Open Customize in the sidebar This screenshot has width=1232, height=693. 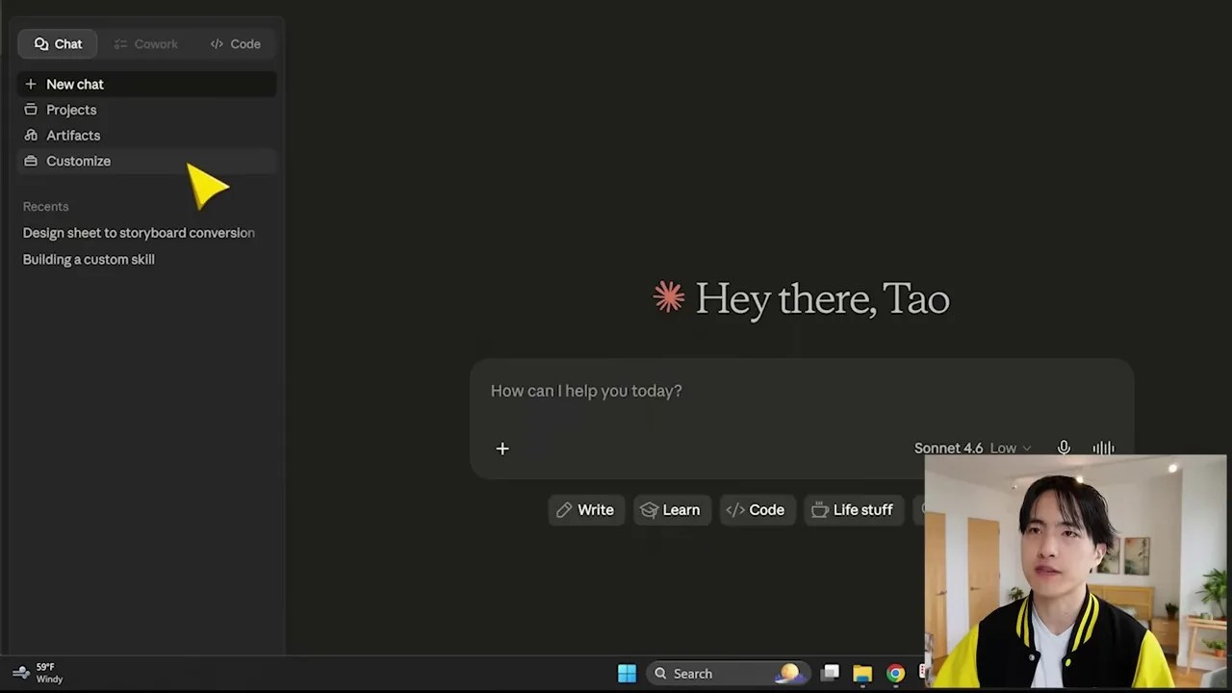146,161
